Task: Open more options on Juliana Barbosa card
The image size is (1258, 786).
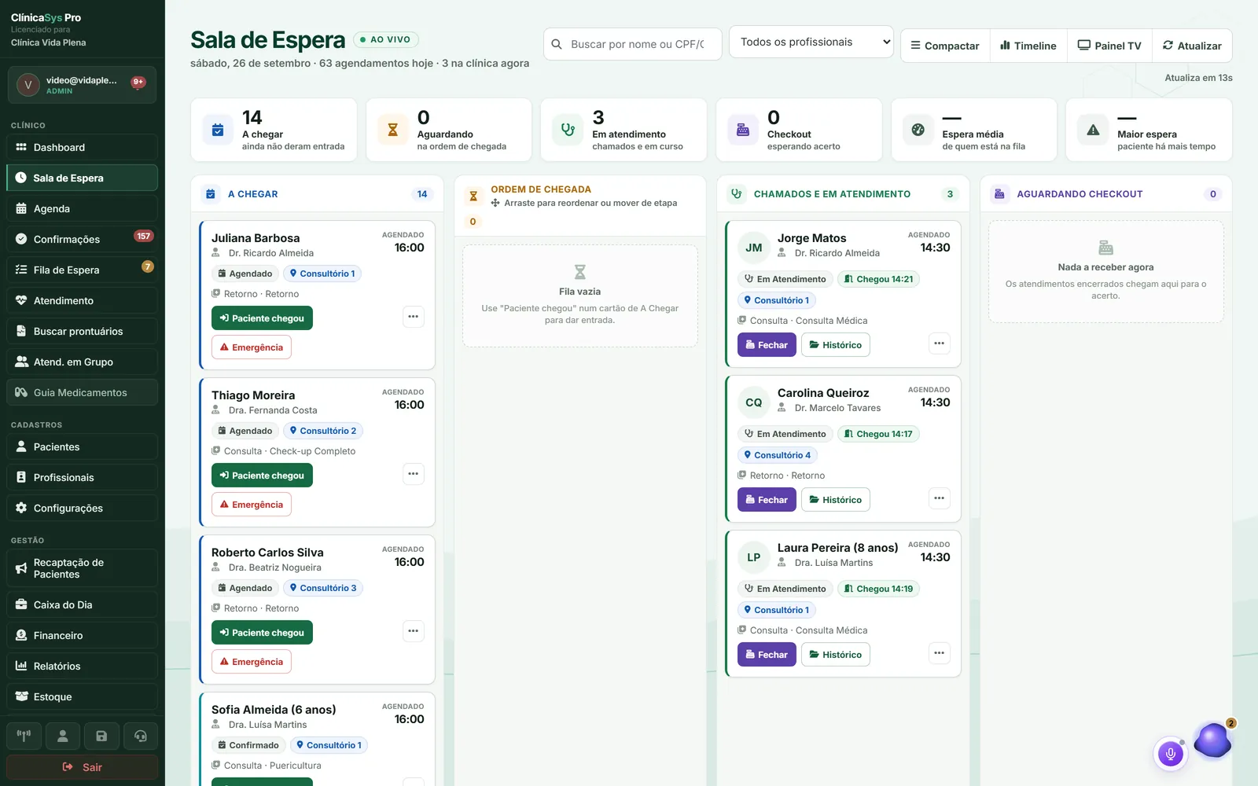Action: coord(414,317)
